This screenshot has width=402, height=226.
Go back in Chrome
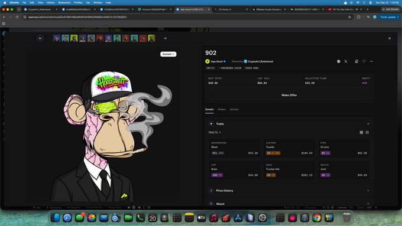pyautogui.click(x=4, y=17)
